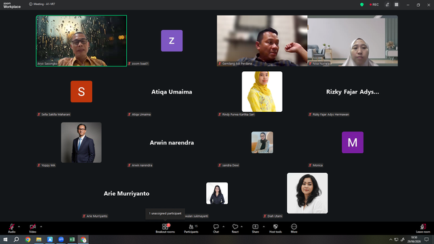Click the green encryption shield icon
The height and width of the screenshot is (244, 434).
[x=361, y=5]
